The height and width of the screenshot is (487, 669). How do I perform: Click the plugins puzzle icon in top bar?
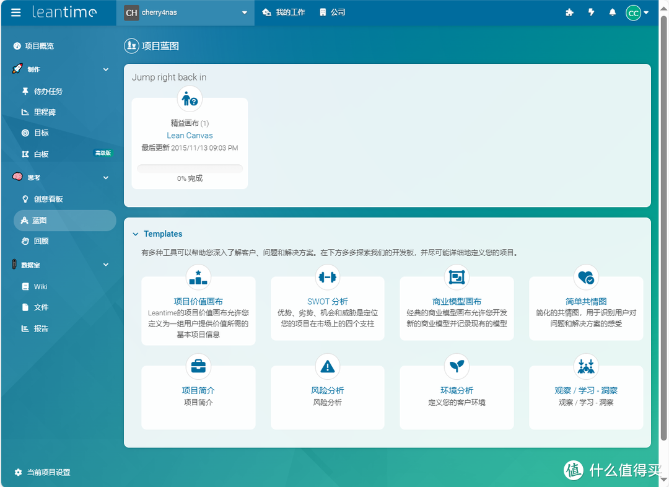(x=569, y=12)
